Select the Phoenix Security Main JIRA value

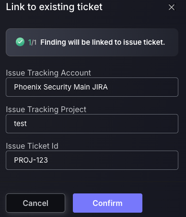click(61, 87)
